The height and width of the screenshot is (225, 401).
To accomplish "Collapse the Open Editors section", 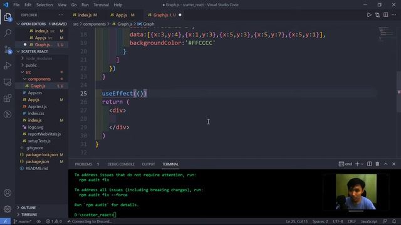I will tap(42, 24).
